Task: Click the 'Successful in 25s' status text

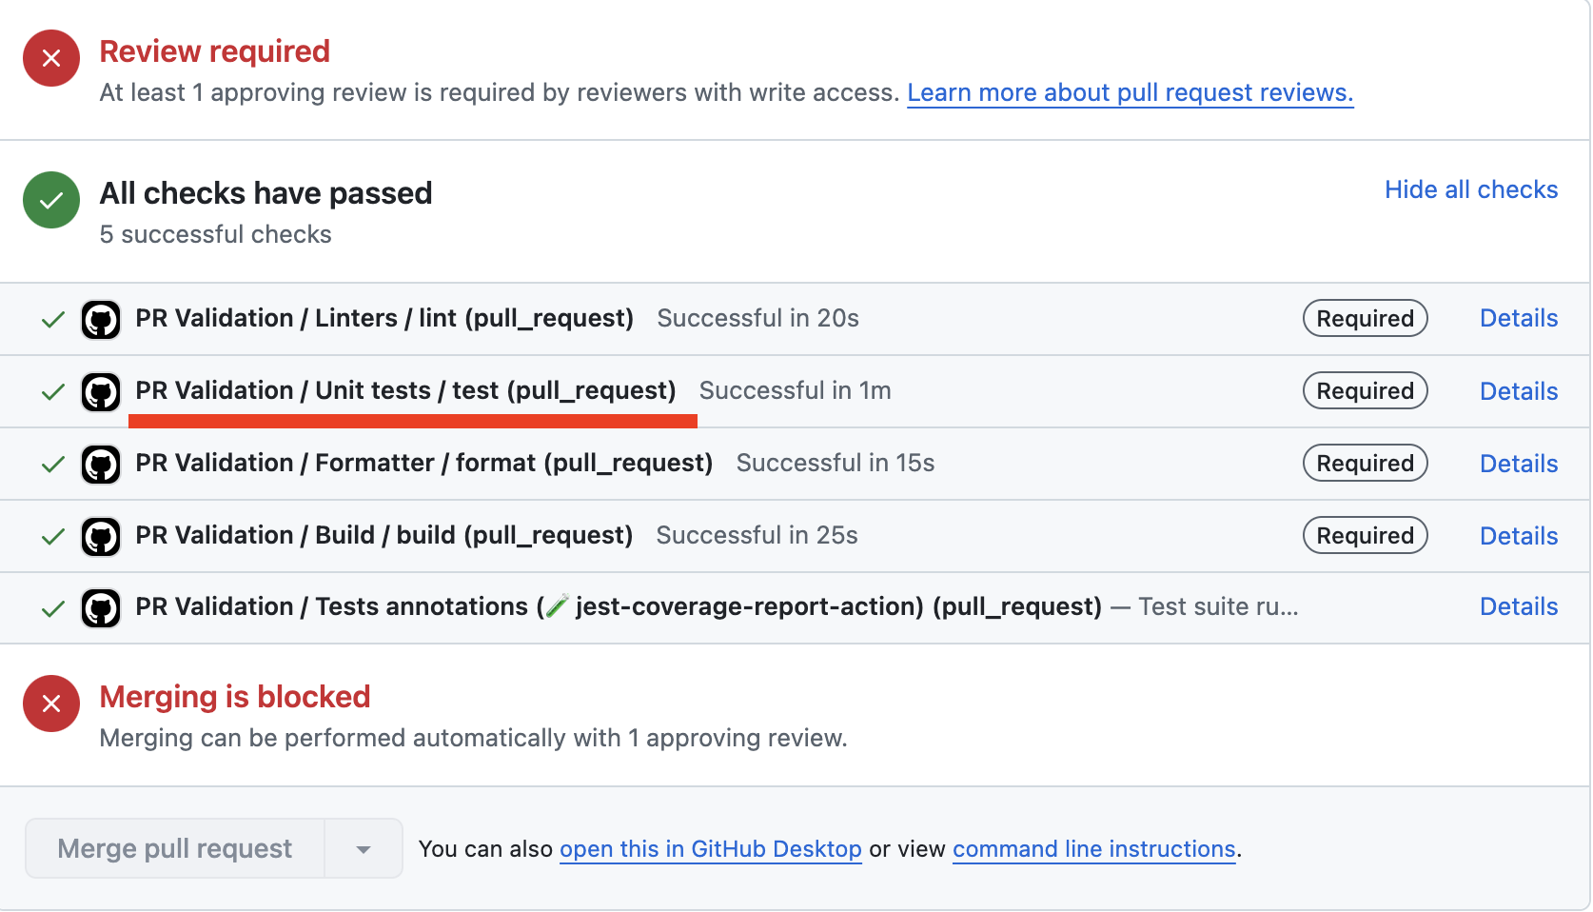Action: 757,535
